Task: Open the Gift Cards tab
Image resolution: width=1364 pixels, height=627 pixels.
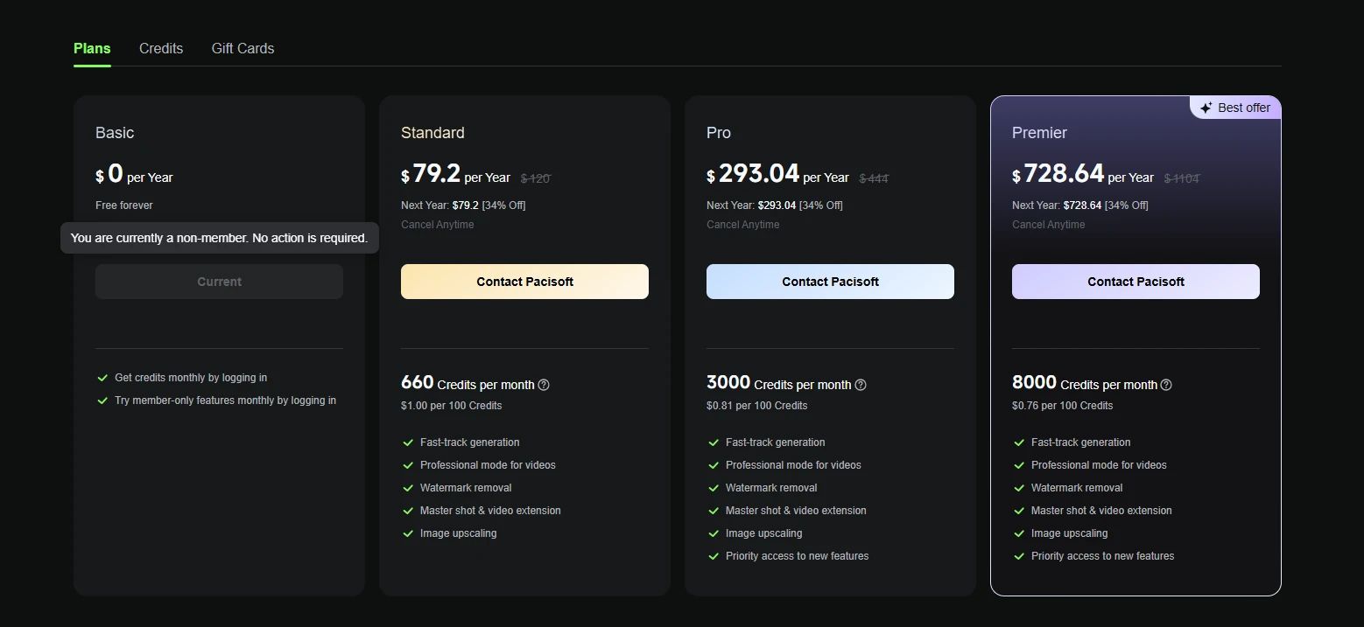Action: (243, 49)
